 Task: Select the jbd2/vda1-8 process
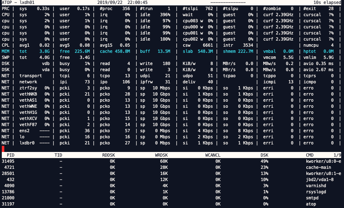[320, 180]
